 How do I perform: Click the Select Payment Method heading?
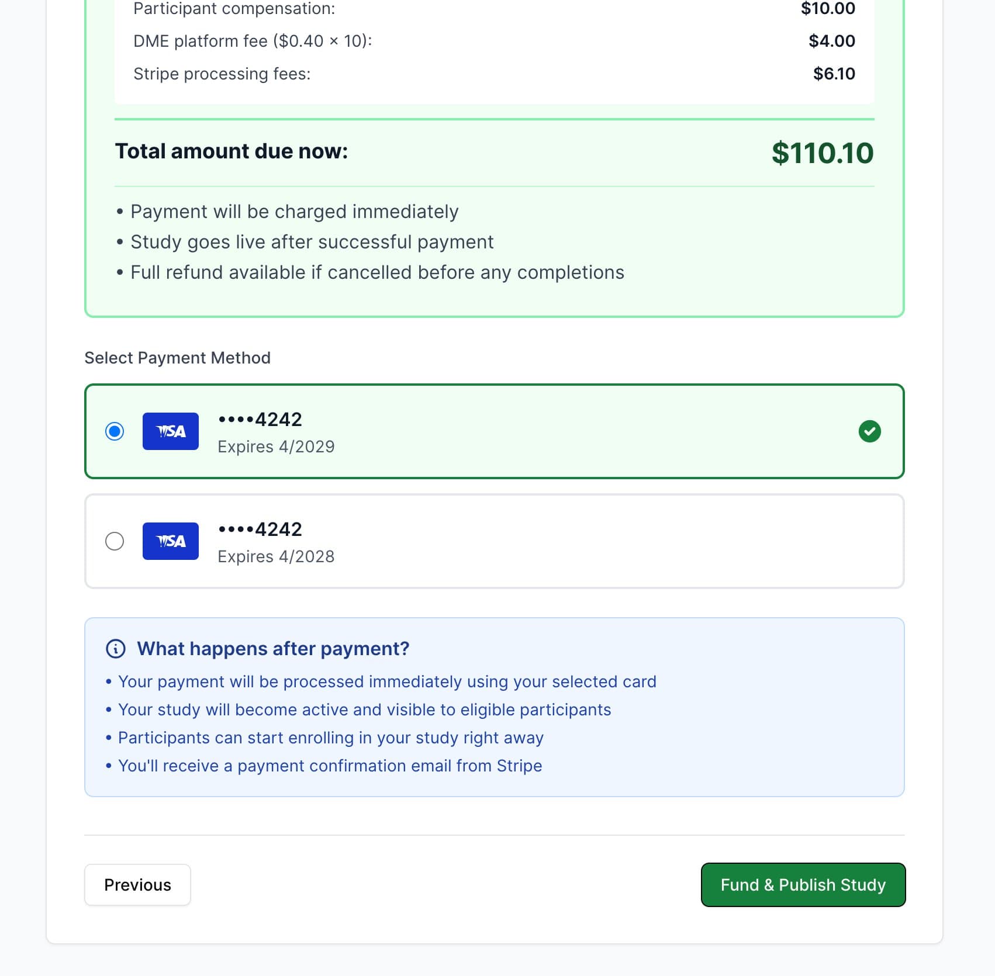click(x=177, y=357)
